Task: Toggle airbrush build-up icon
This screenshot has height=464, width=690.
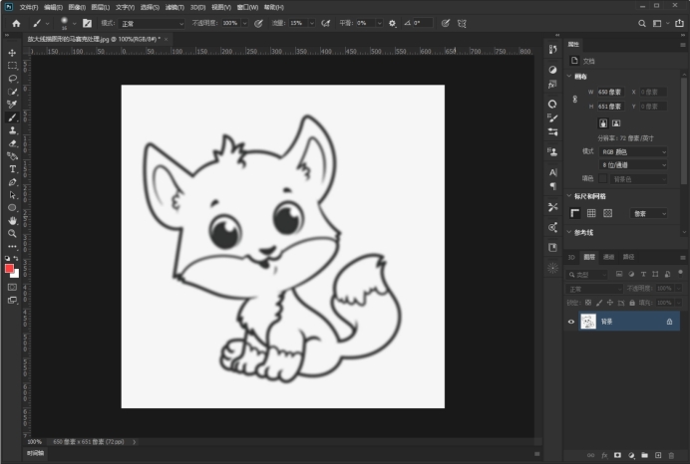Action: (x=326, y=23)
